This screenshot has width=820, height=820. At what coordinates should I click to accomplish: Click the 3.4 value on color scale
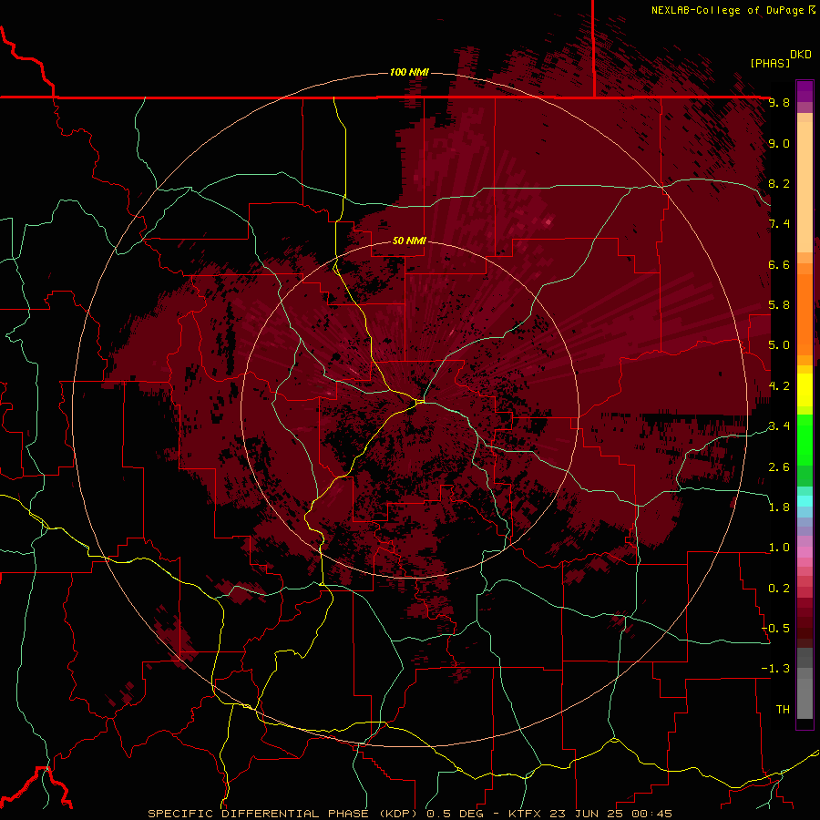(779, 426)
